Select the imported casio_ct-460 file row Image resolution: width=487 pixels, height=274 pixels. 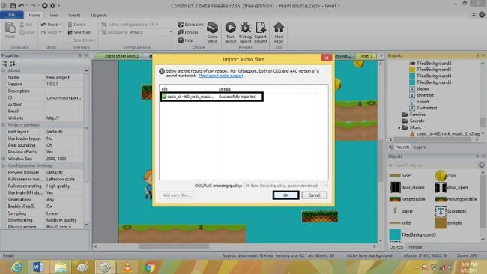click(212, 97)
